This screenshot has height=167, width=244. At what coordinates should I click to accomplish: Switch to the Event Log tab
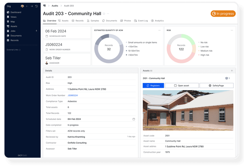click(x=141, y=21)
